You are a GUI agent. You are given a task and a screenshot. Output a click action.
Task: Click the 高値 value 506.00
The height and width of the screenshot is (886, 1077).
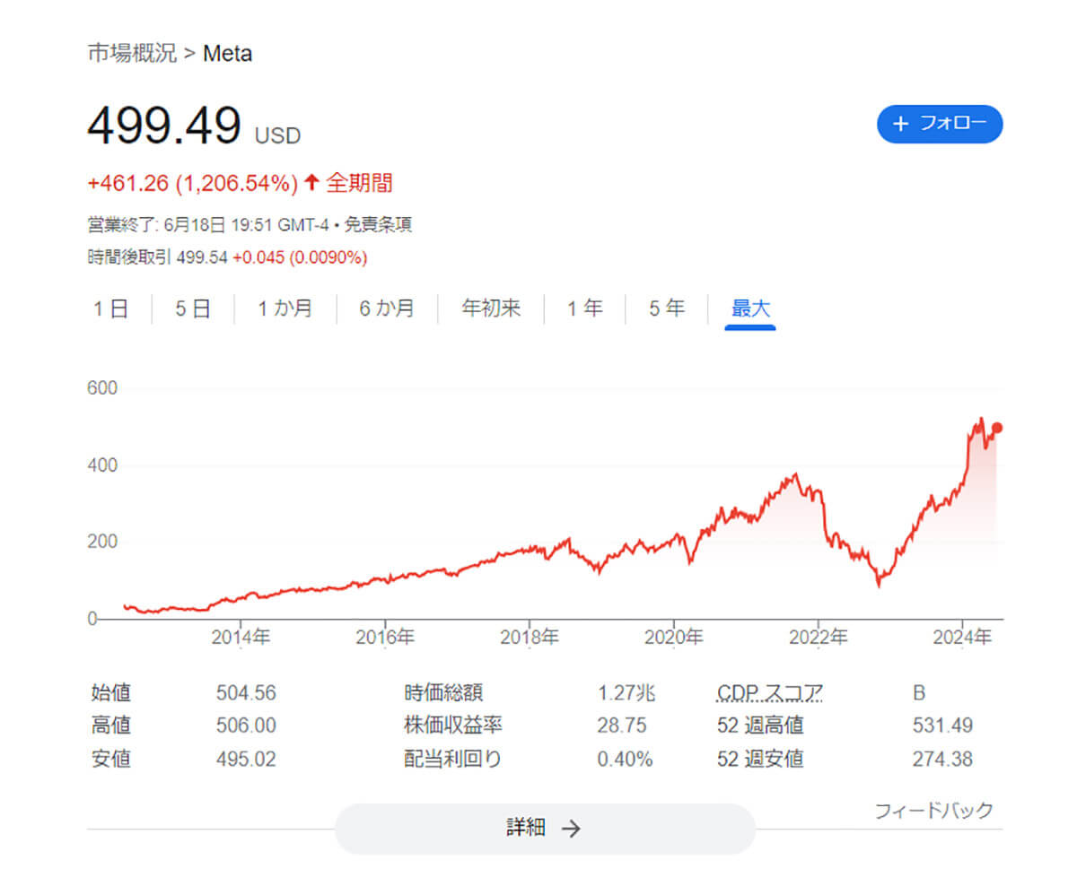(x=246, y=726)
